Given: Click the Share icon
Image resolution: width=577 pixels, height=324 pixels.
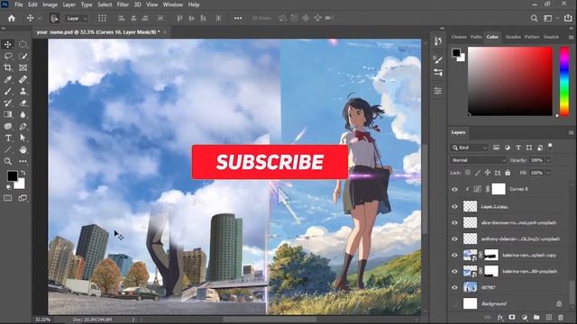Looking at the screenshot, I should (x=568, y=18).
